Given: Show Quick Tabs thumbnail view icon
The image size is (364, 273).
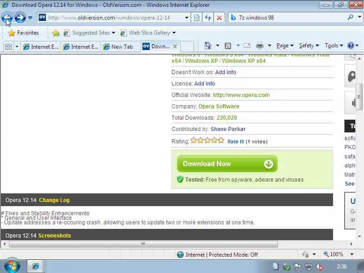Looking at the screenshot, I should click(8, 47).
